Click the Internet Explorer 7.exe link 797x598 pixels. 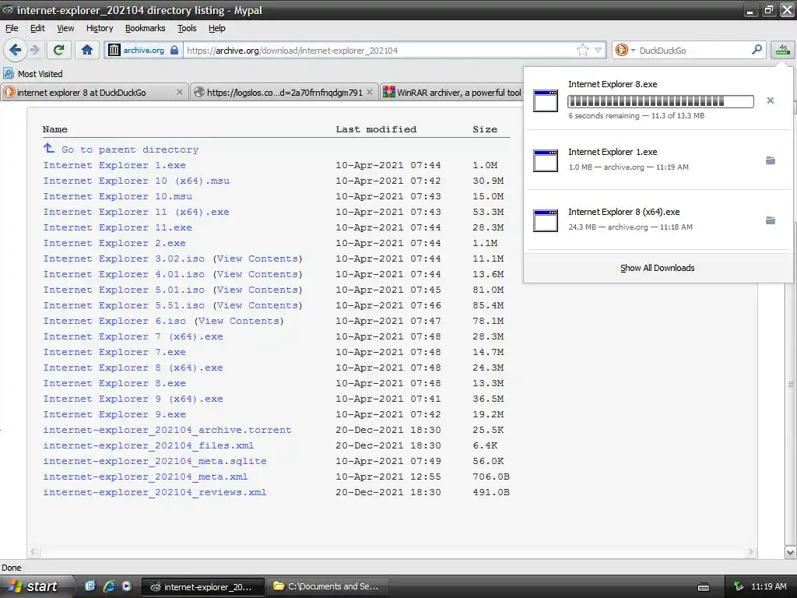[114, 352]
